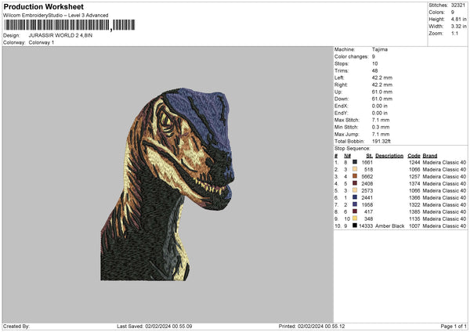Click stitch count '14333' in stop 10
Screen dimensions: 470x332
366,226
